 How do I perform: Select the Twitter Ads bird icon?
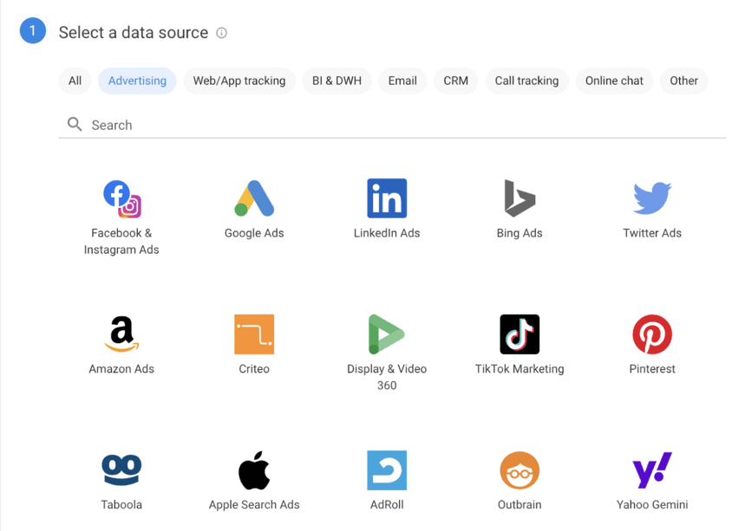[x=652, y=198]
